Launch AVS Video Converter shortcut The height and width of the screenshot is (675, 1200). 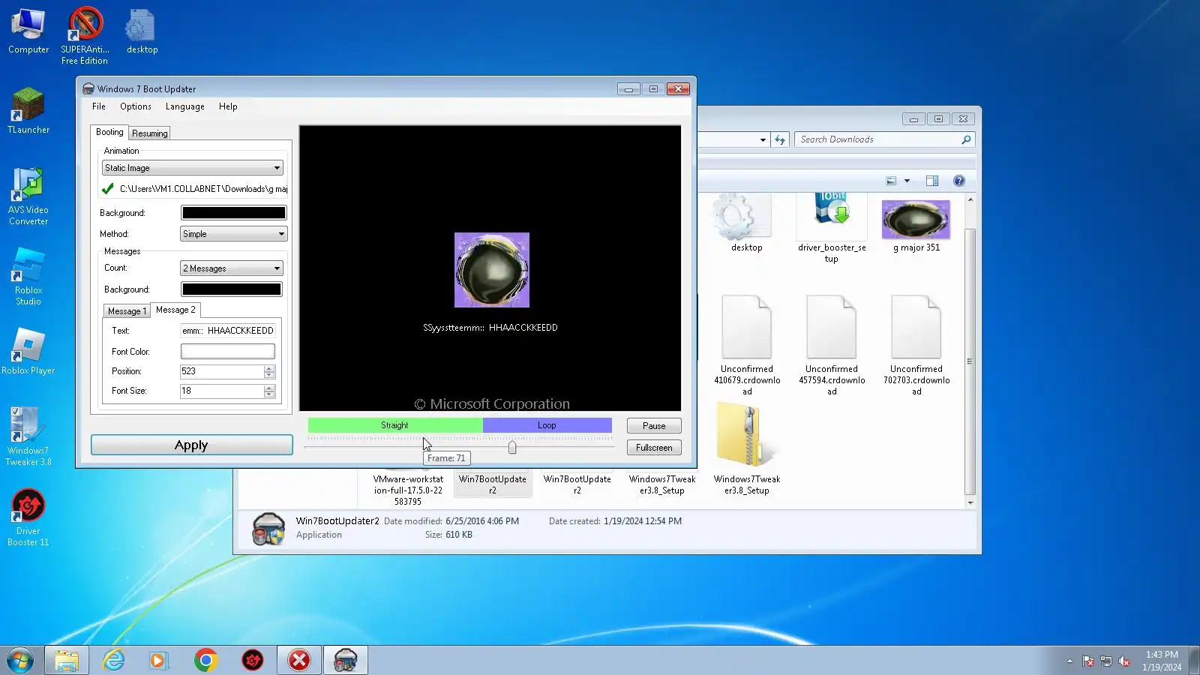coord(28,196)
